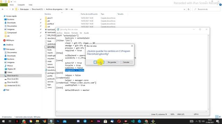Select Unidad de CD (F:) drive

click(14, 85)
